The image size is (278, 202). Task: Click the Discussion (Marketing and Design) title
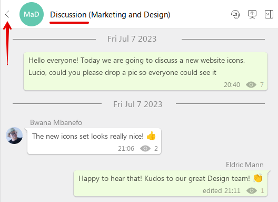point(110,15)
